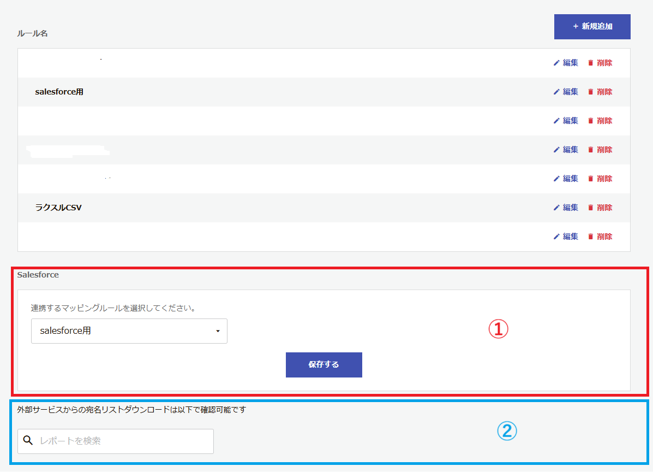The width and height of the screenshot is (653, 472).
Task: Click 編集 link in the last rule row
Action: 570,237
